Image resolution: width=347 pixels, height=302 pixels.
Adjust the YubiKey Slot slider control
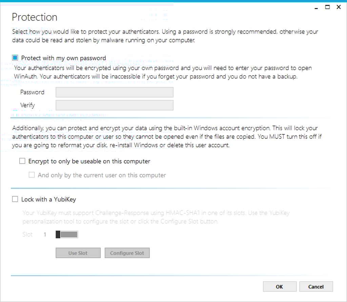(67, 234)
